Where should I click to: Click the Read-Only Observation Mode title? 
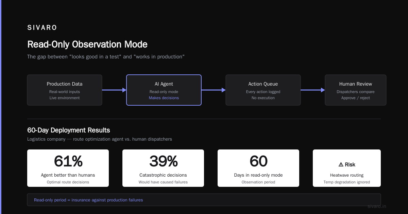coord(87,44)
